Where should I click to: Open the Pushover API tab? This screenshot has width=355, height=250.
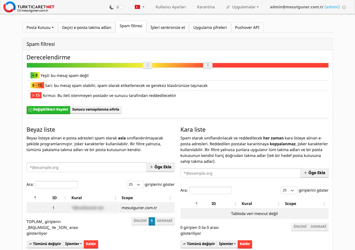click(x=247, y=27)
